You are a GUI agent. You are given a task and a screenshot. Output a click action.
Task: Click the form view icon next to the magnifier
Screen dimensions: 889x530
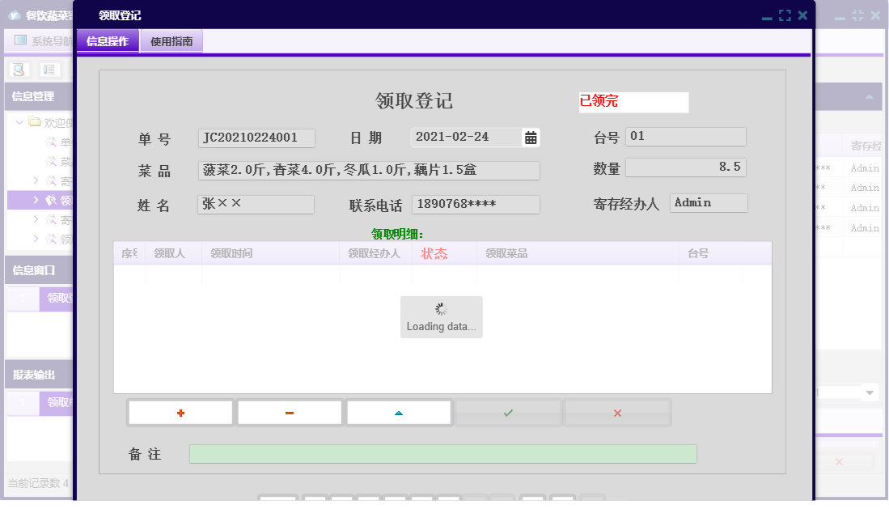[x=49, y=70]
